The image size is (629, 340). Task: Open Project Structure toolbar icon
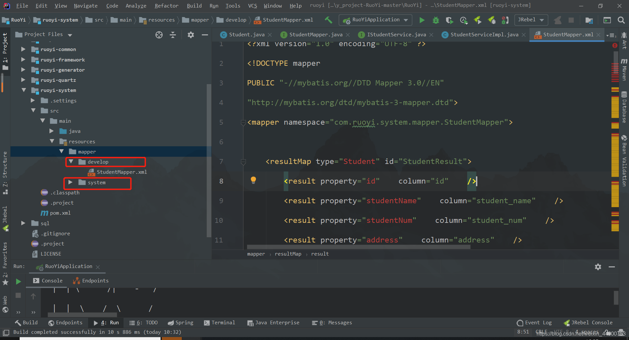pos(589,20)
